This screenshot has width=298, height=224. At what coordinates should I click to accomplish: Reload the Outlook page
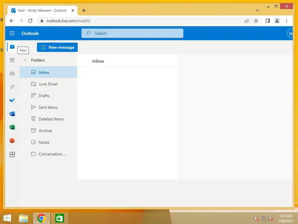click(x=30, y=21)
